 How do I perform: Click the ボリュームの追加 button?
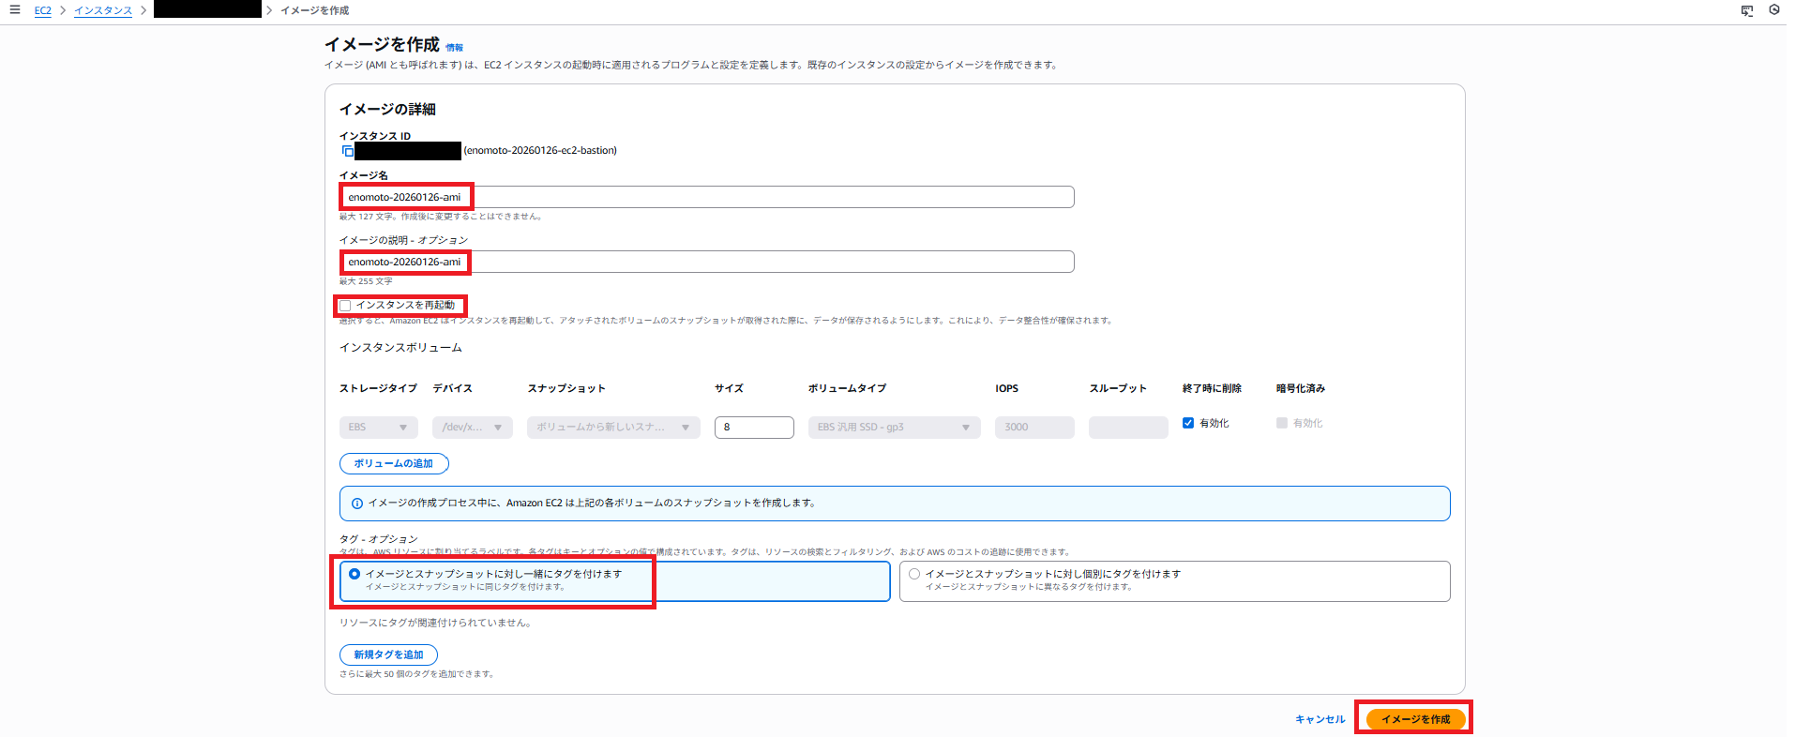pos(394,464)
